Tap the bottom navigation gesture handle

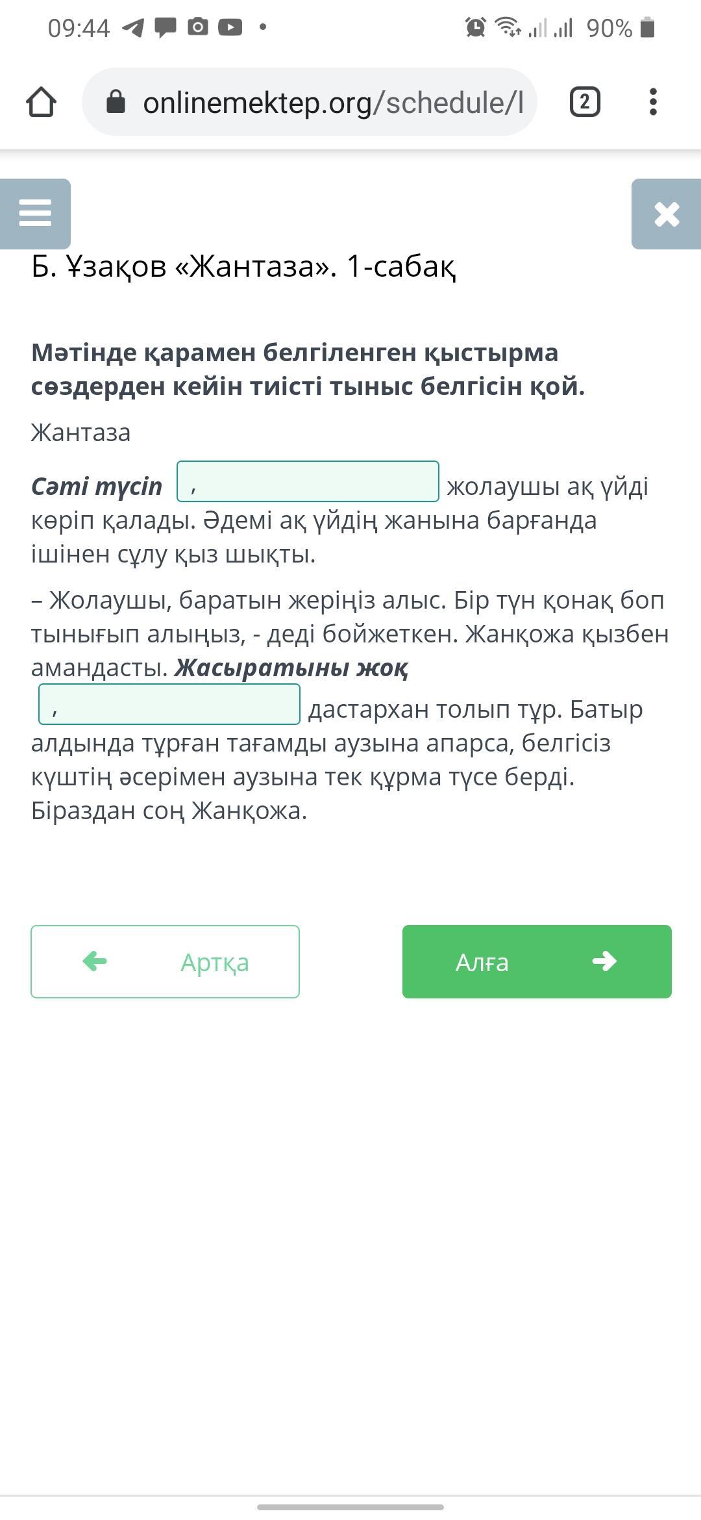tap(350, 1506)
